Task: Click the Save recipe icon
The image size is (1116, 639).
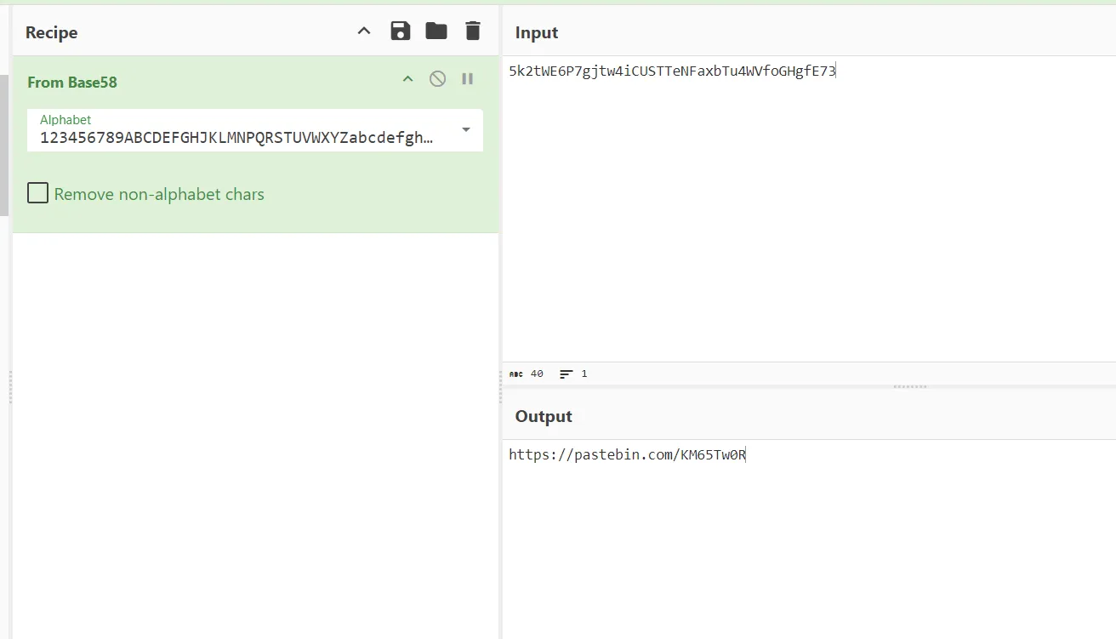Action: (x=400, y=31)
